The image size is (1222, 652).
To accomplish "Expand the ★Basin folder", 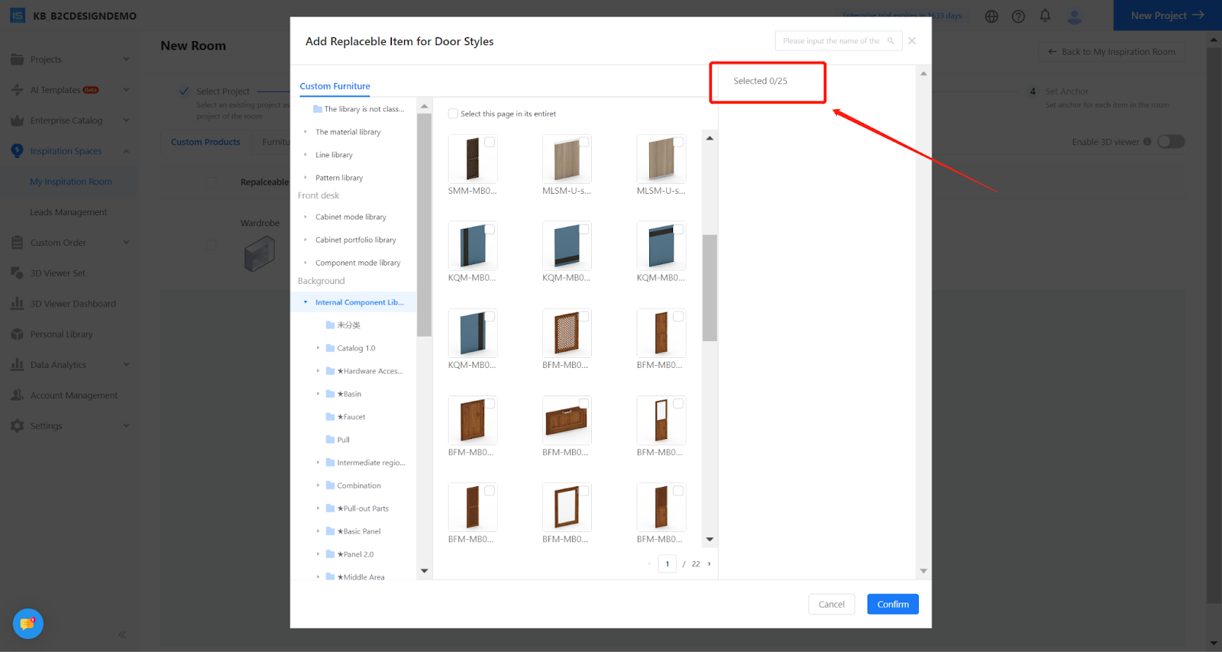I will point(318,394).
